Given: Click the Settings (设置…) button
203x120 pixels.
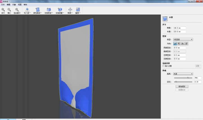Looking at the screenshot, I should tap(198, 66).
